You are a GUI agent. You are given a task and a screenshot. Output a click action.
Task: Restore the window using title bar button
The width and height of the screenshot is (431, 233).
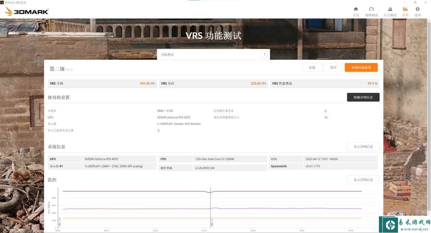[415, 2]
